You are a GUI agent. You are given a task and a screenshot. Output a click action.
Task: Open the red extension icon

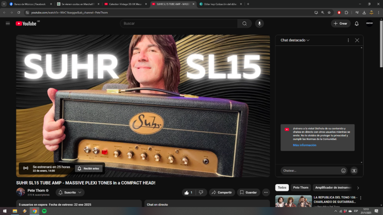point(339,13)
